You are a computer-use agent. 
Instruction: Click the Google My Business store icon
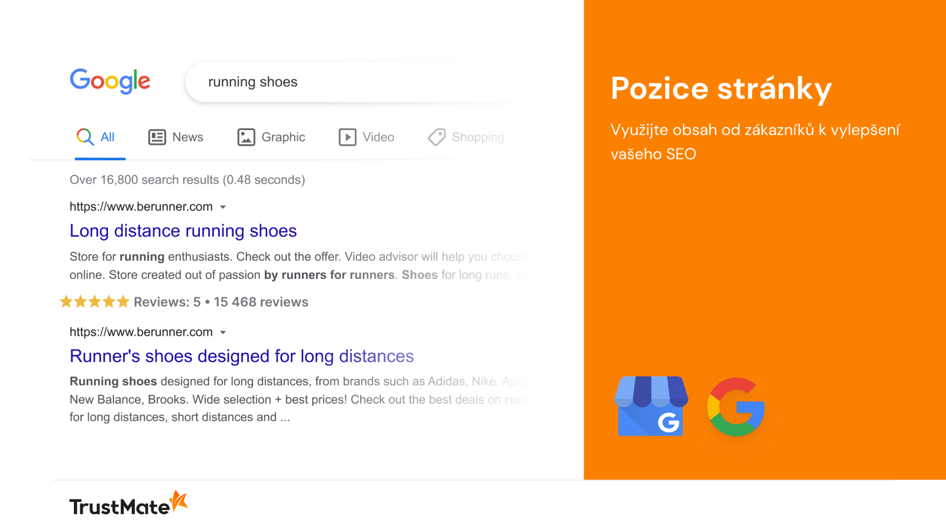652,406
